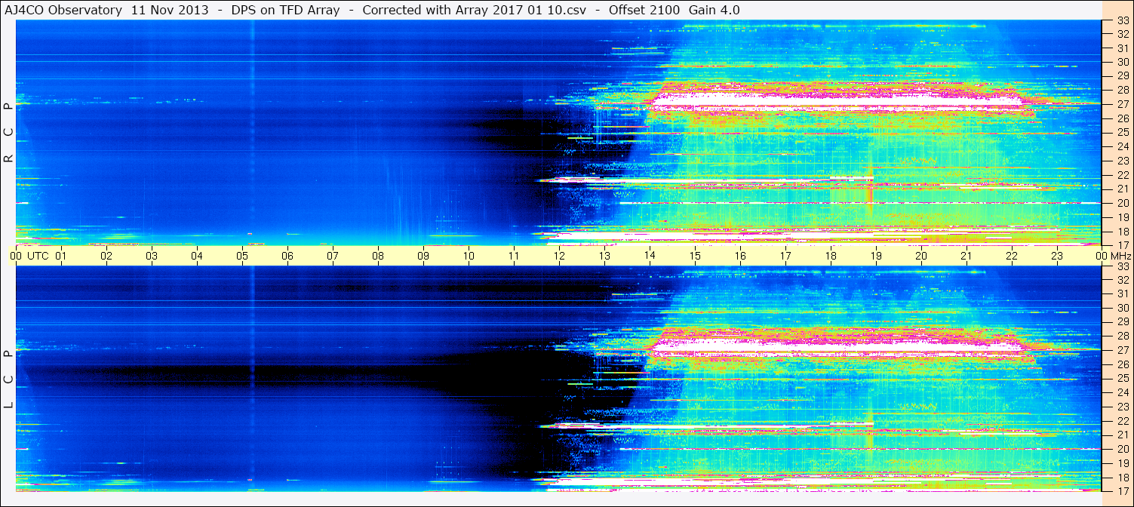Click the RCP label beside upper spectrogram
The height and width of the screenshot is (507, 1134).
click(8, 132)
